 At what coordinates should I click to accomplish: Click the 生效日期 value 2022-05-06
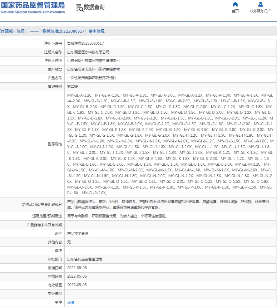point(77,277)
